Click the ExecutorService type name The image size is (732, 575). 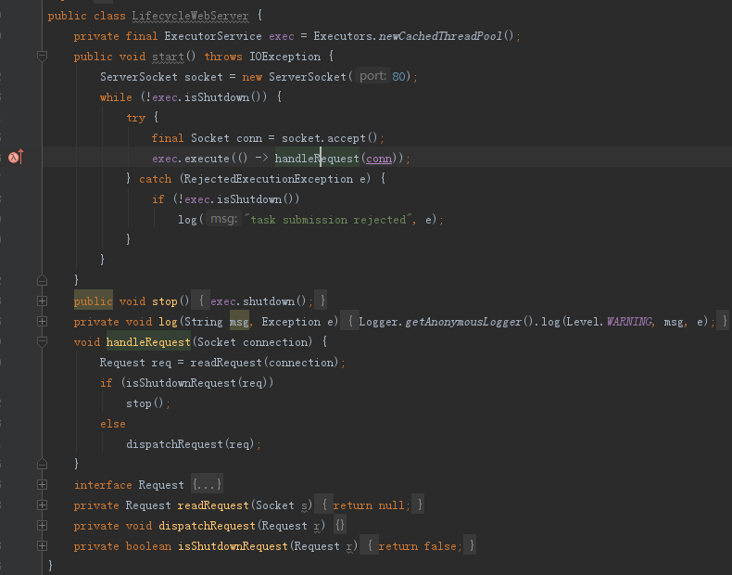(213, 36)
